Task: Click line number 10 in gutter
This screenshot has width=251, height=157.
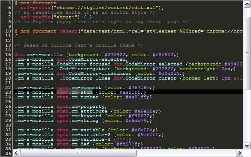Action: (x=8, y=31)
